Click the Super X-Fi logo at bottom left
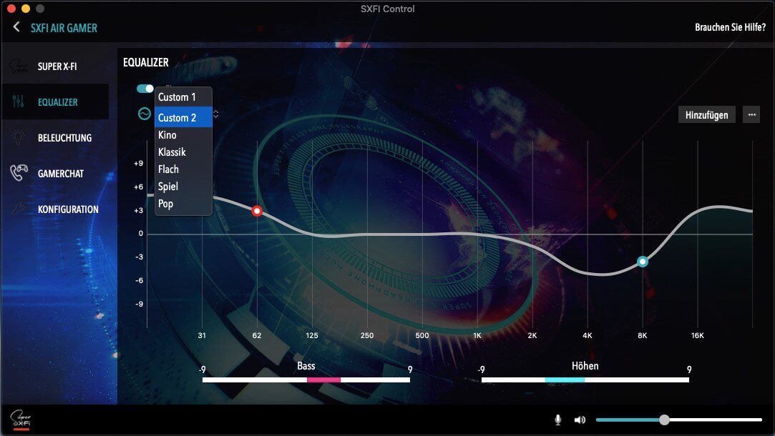 coord(20,419)
